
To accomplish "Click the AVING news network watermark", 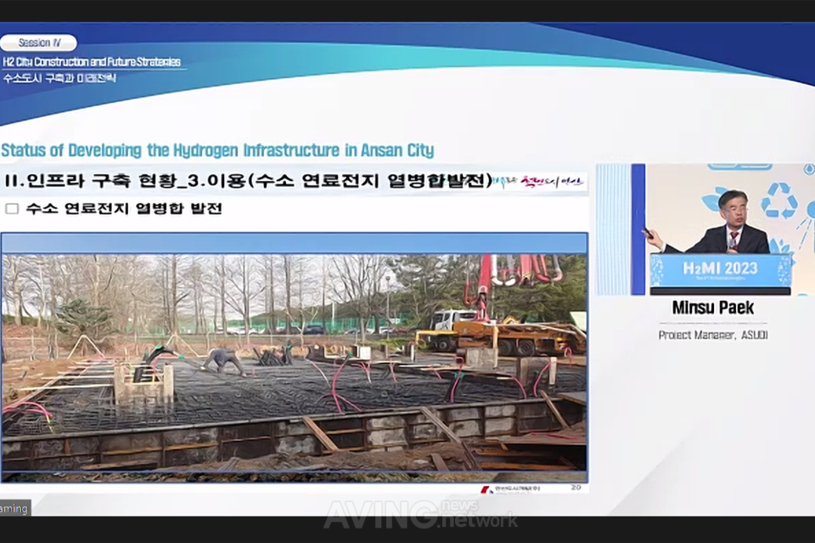I will click(420, 514).
